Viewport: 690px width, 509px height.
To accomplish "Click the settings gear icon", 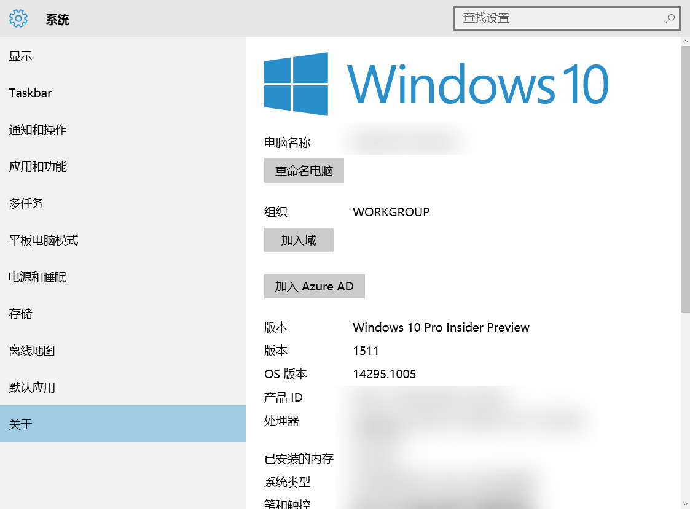I will tap(18, 18).
